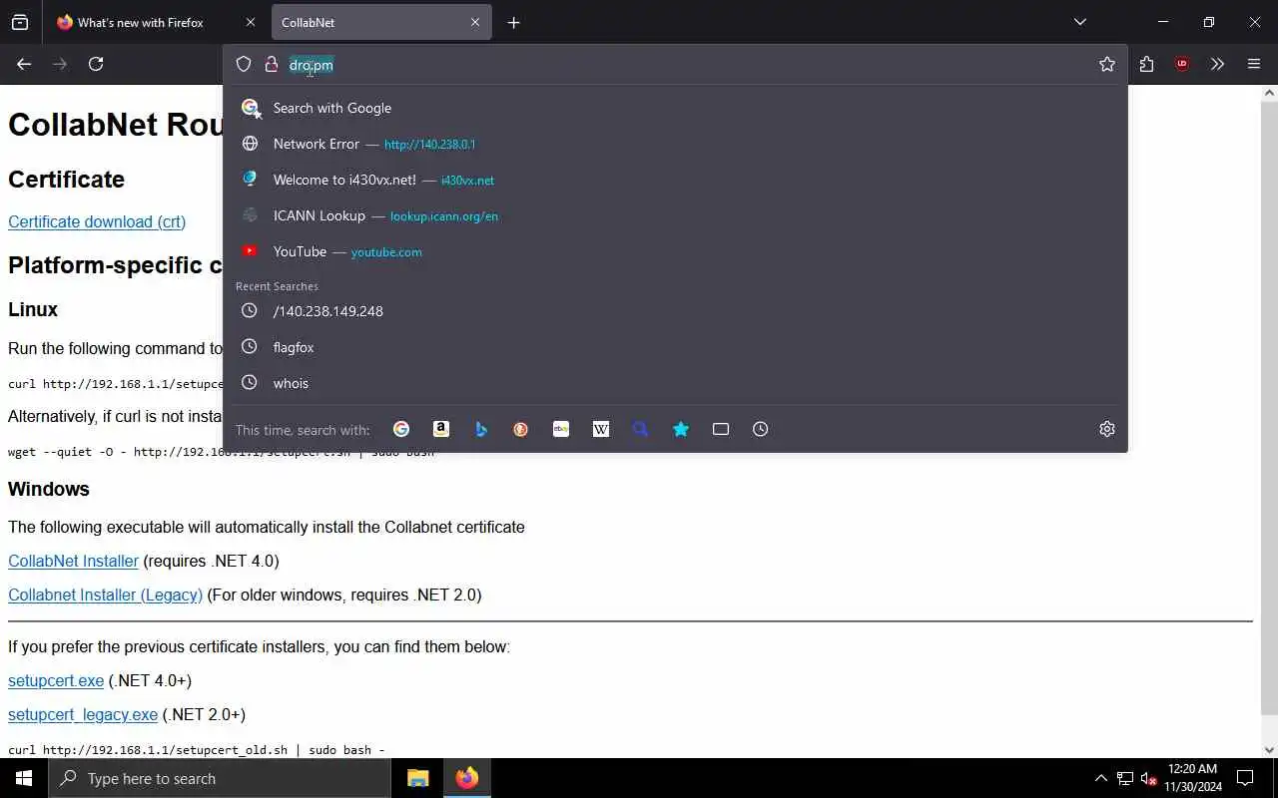Image resolution: width=1278 pixels, height=798 pixels.
Task: Open the uBlock Origin toolbar icon
Action: 1182,64
